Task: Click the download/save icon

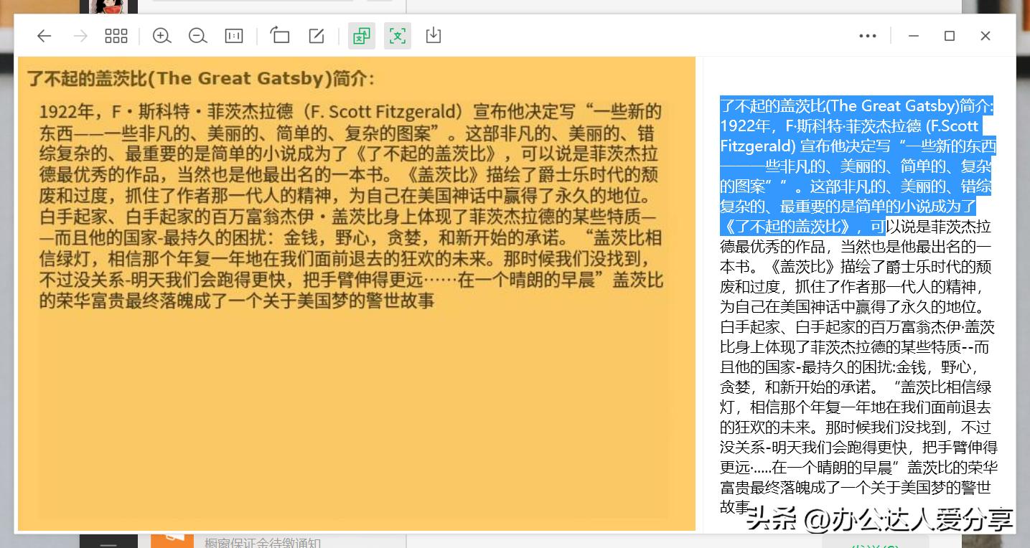Action: [x=433, y=35]
